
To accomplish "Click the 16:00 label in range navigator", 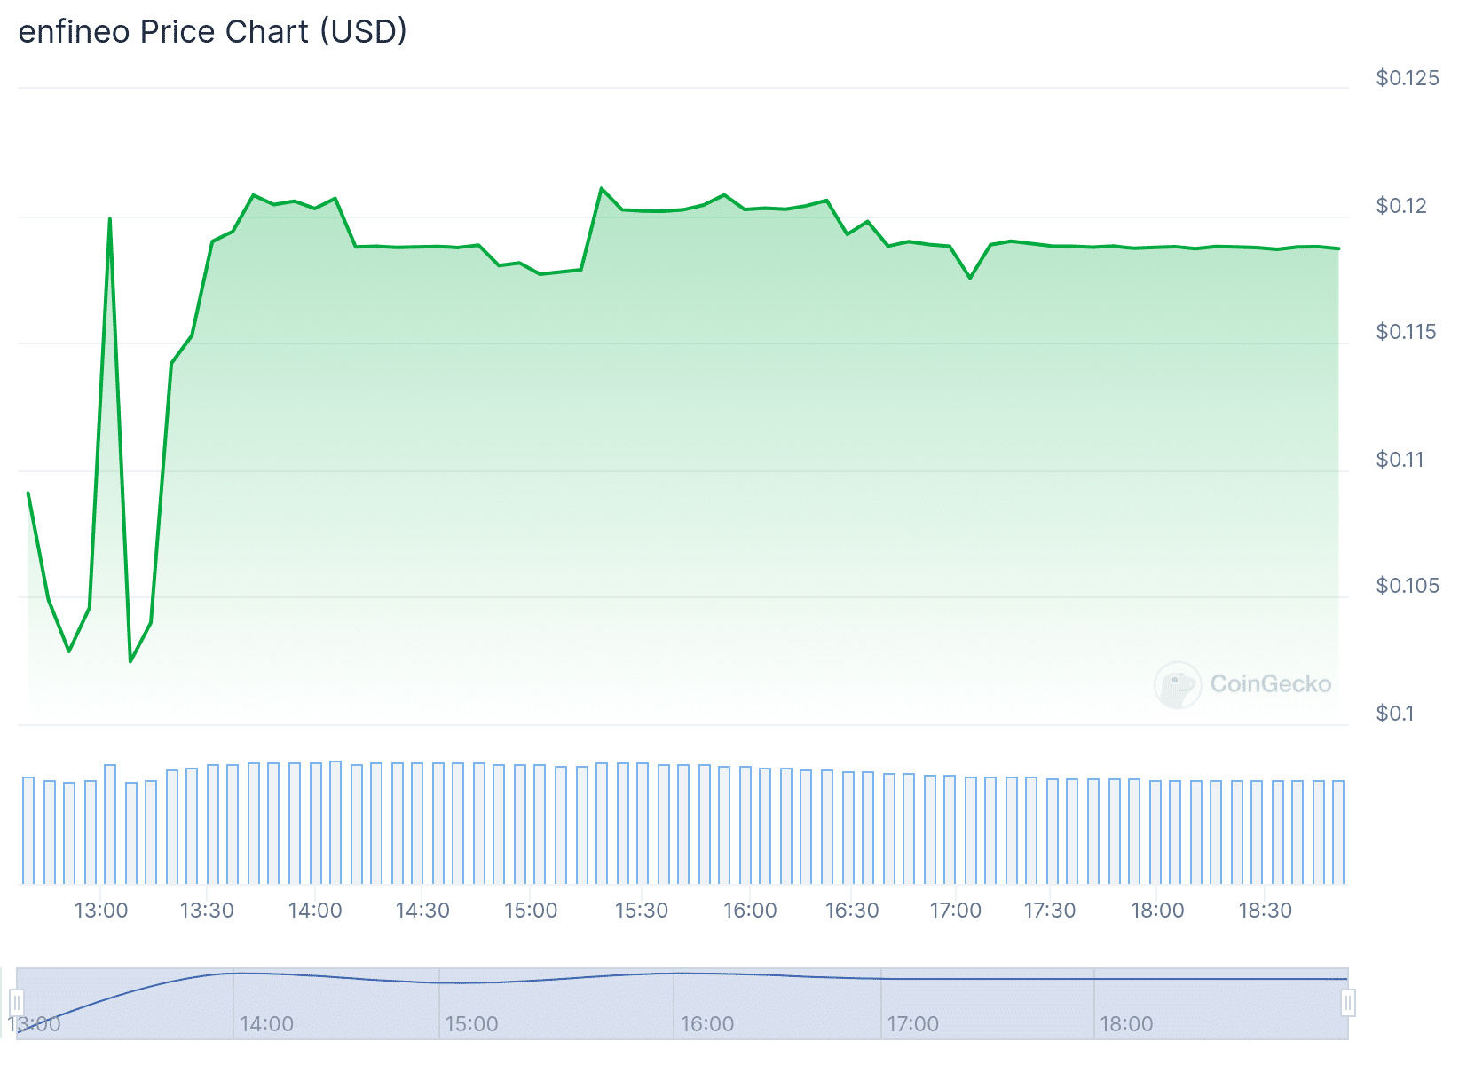I will tap(707, 1024).
